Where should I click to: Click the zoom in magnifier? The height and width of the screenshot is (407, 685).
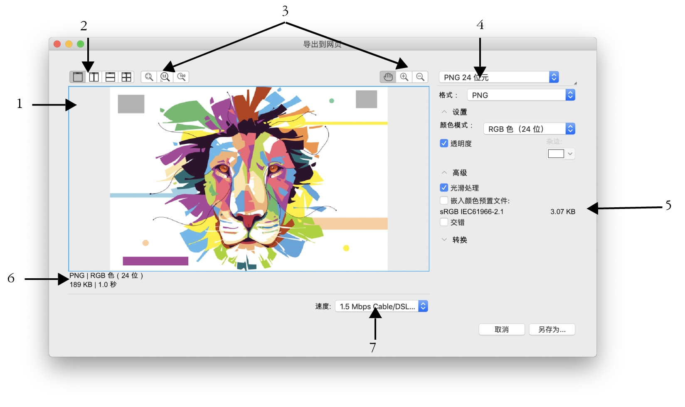click(404, 77)
